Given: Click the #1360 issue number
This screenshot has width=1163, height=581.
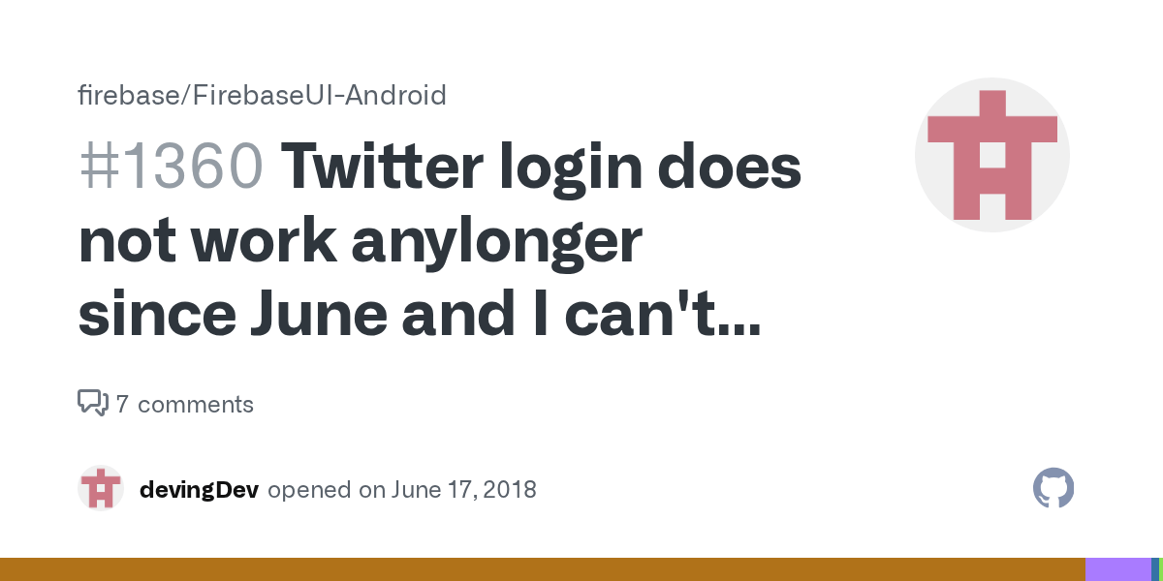Looking at the screenshot, I should point(170,168).
